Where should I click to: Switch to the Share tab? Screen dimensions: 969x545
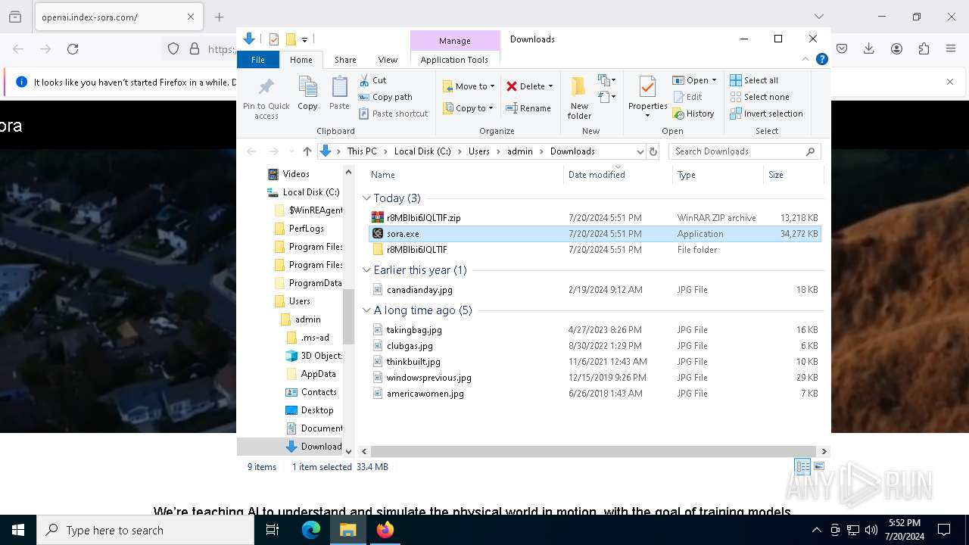[345, 60]
